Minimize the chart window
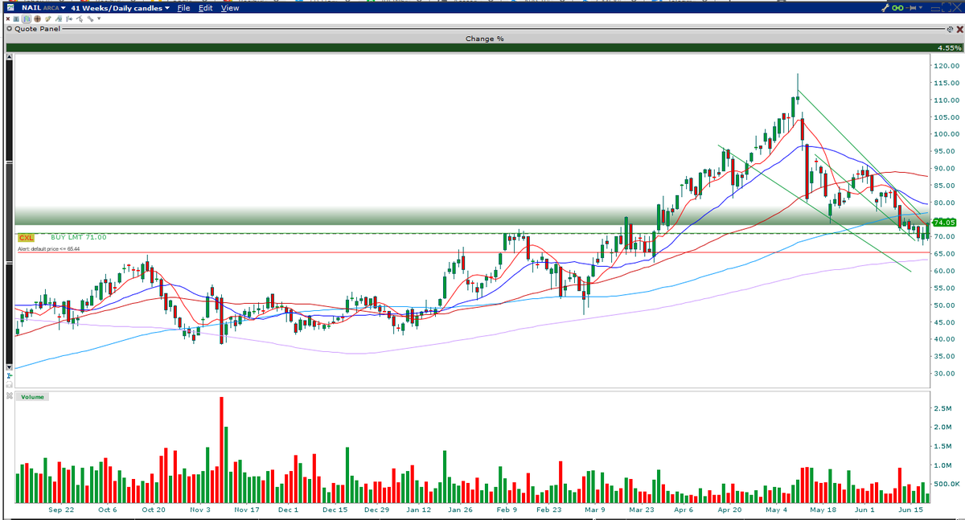 point(935,9)
